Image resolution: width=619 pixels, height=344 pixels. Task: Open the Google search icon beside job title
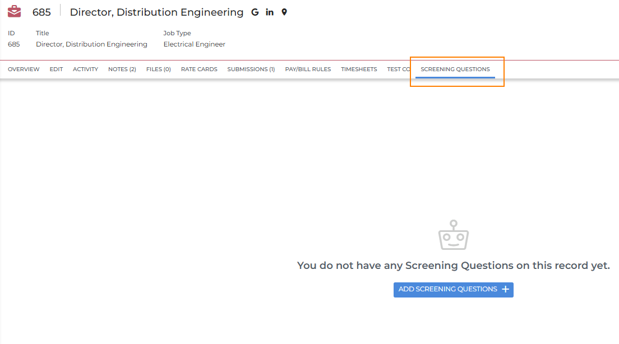255,12
